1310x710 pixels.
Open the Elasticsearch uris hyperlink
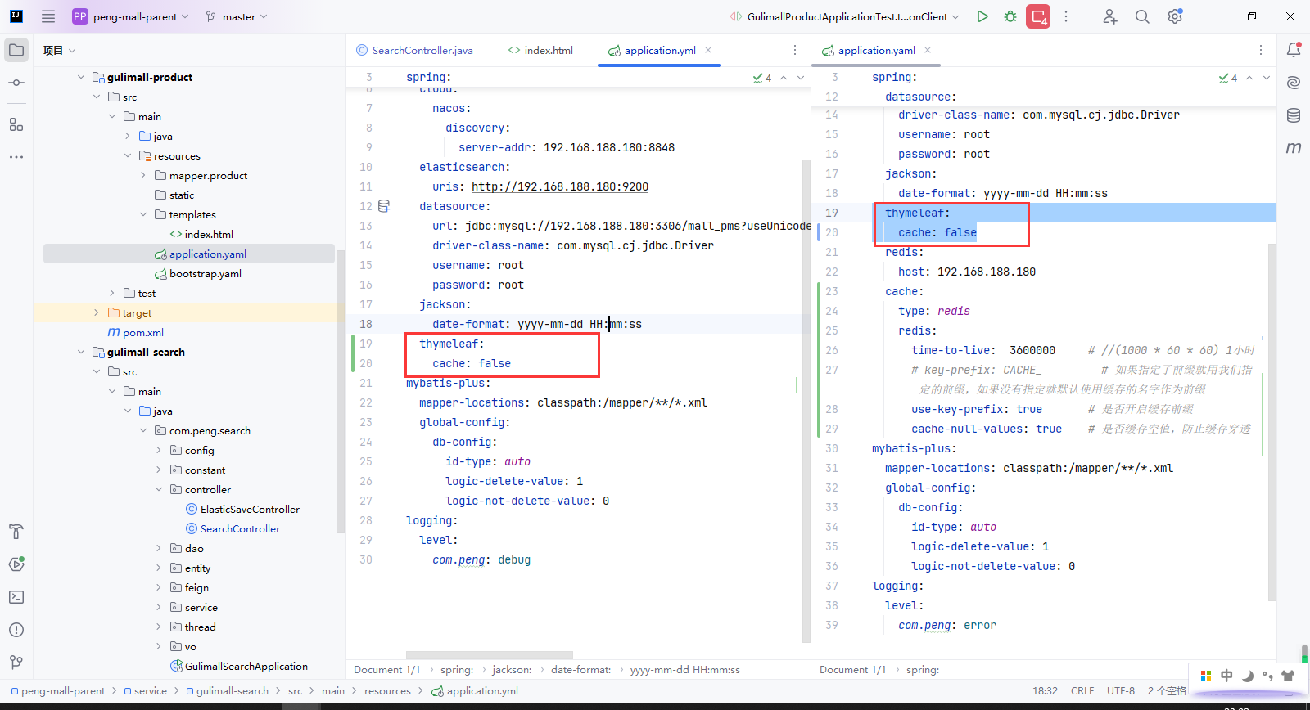(560, 186)
